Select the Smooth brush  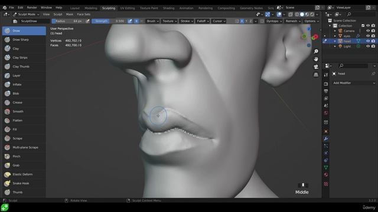(x=24, y=111)
